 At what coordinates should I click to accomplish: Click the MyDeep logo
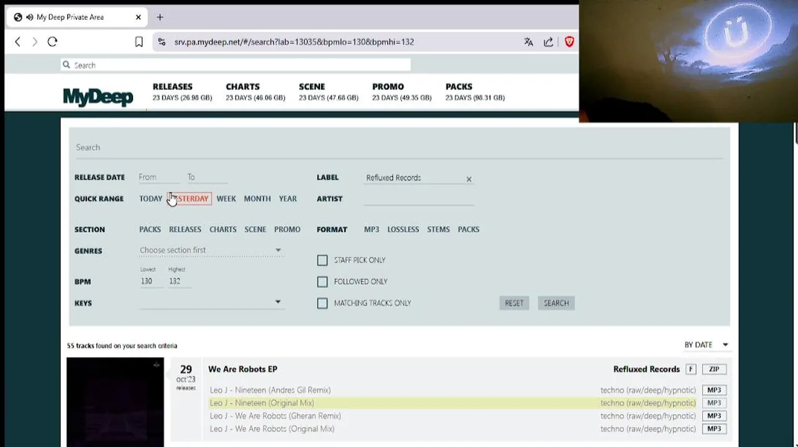98,96
